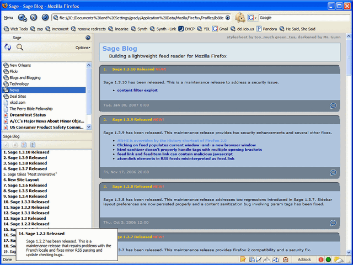Screen dimensions: 353x265
Task: Click the linearize bookmarklet
Action: 118,29
